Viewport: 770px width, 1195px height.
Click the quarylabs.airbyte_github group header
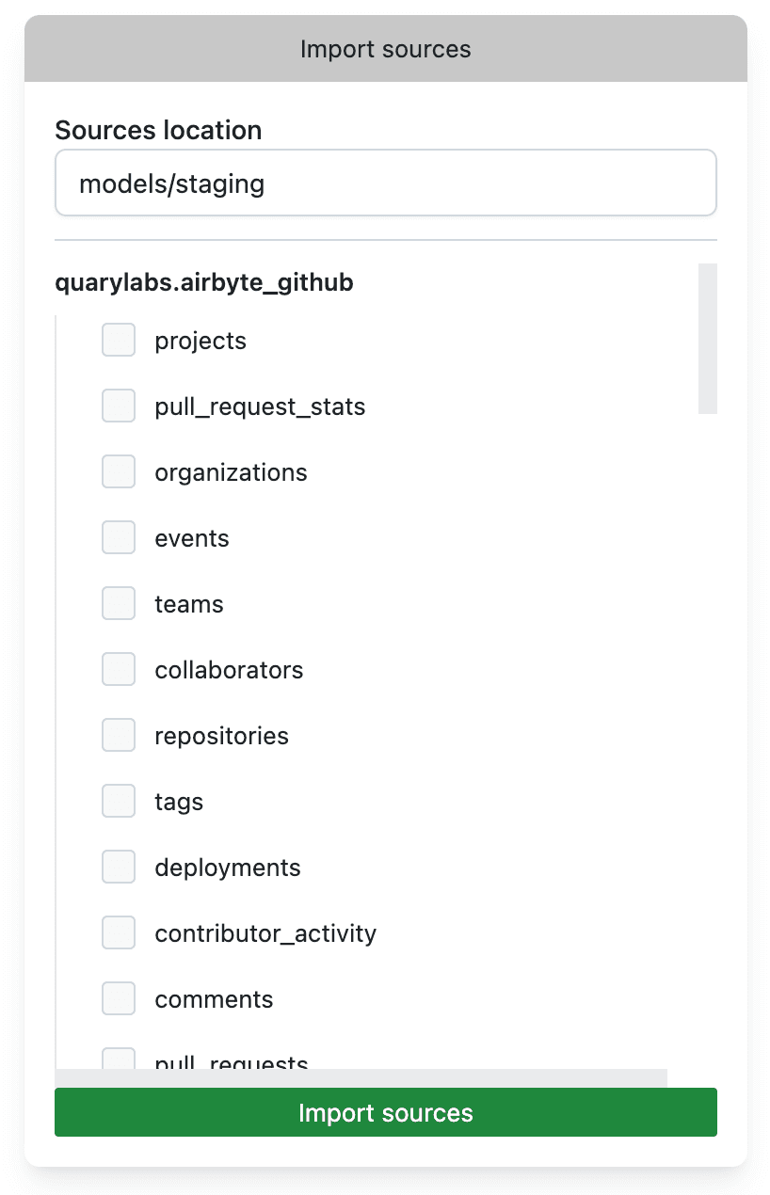[x=204, y=282]
